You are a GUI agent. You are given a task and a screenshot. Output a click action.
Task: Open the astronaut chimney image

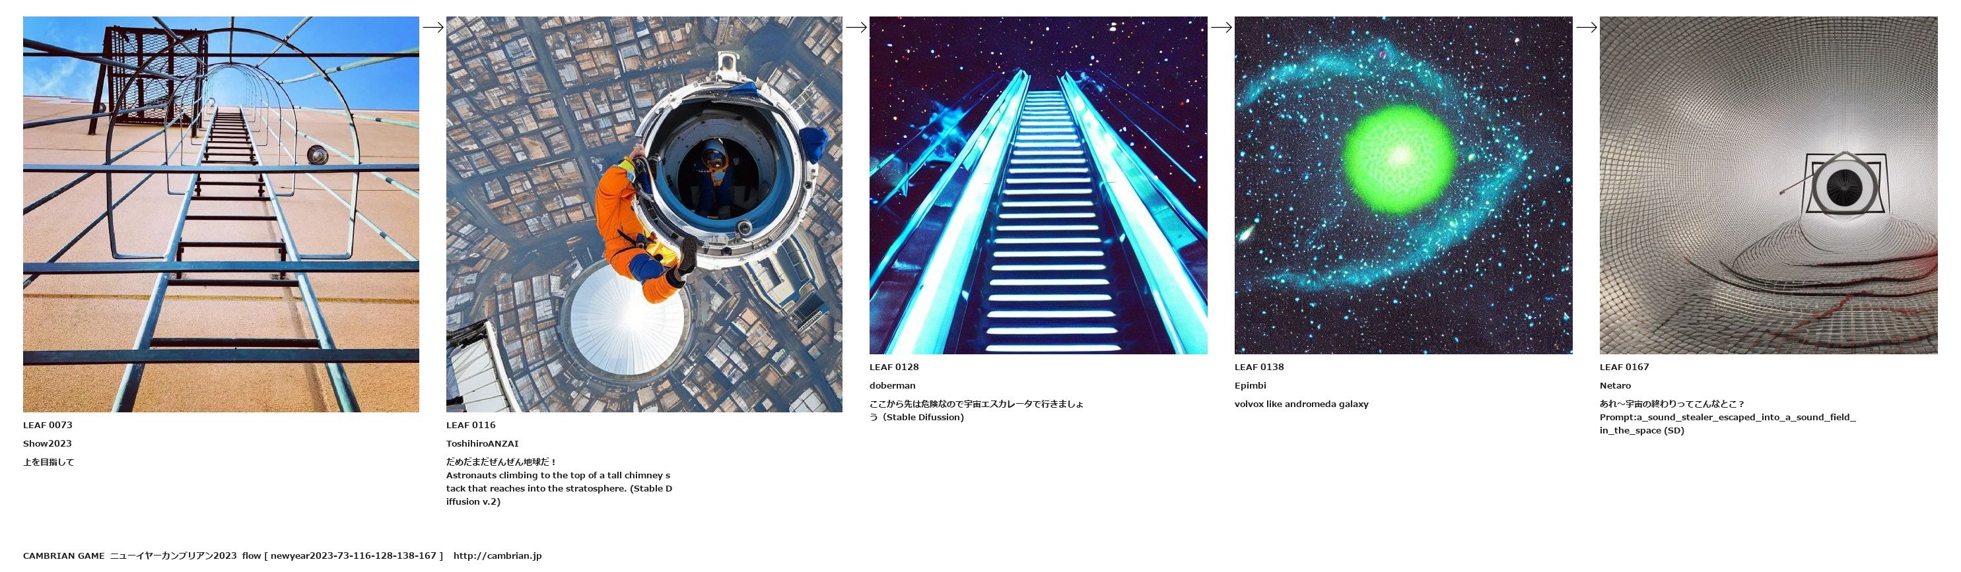[644, 214]
